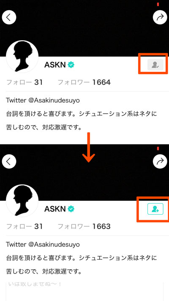Image resolution: width=169 pixels, height=301 pixels.
Task: Open the フォロワー 1664 followers list
Action: click(x=84, y=83)
